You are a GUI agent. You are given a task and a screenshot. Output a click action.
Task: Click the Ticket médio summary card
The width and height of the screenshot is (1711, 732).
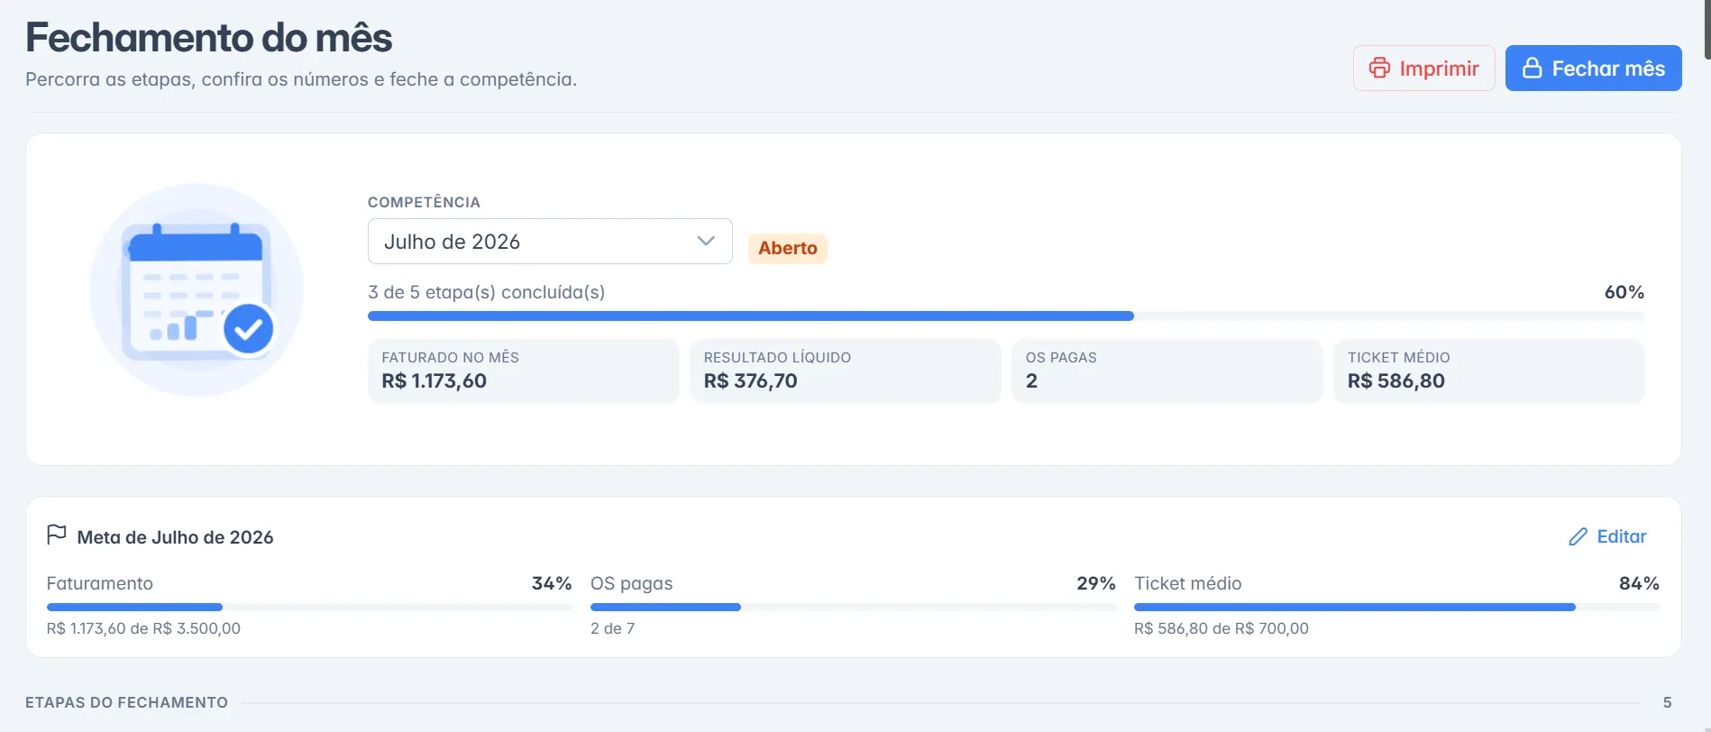point(1489,371)
